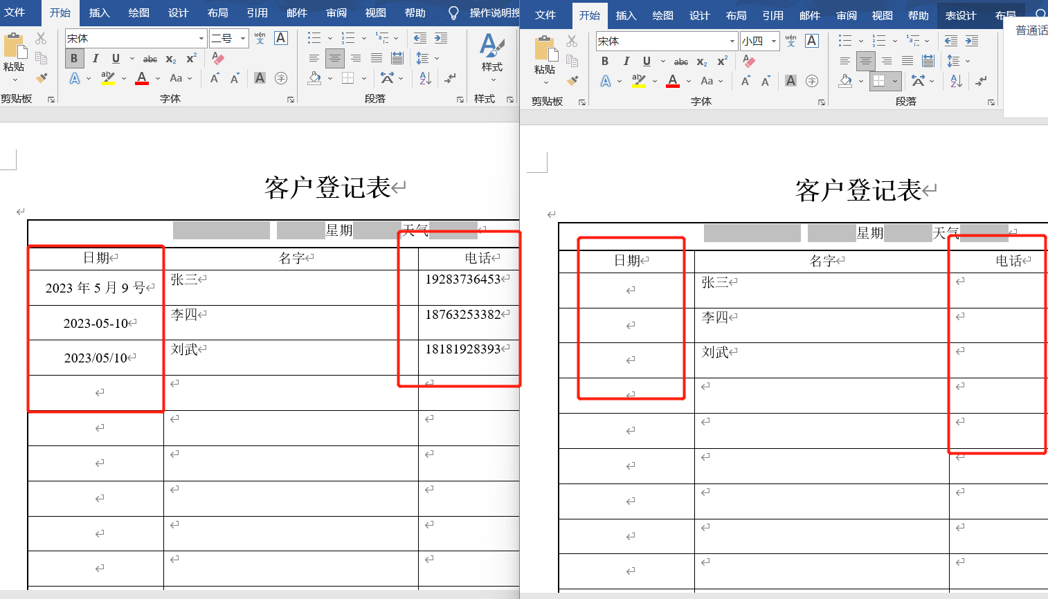Open the 表设计 tab in right window
Viewport: 1048px width, 599px height.
961,15
